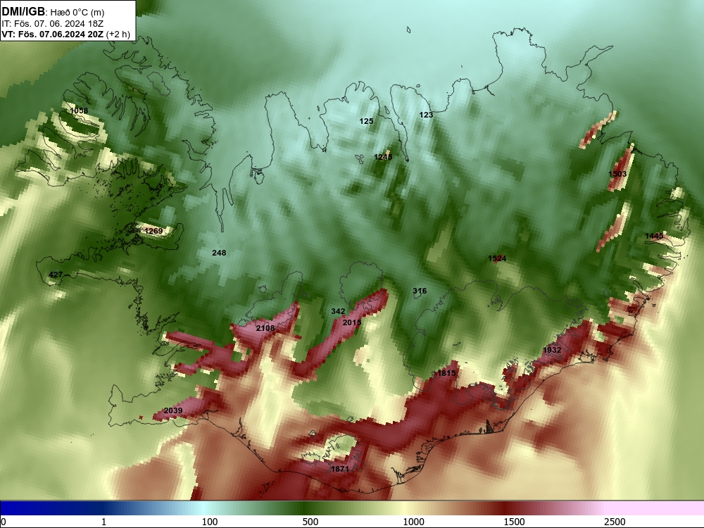Click the map value label 1815
704x528 pixels.
click(447, 373)
